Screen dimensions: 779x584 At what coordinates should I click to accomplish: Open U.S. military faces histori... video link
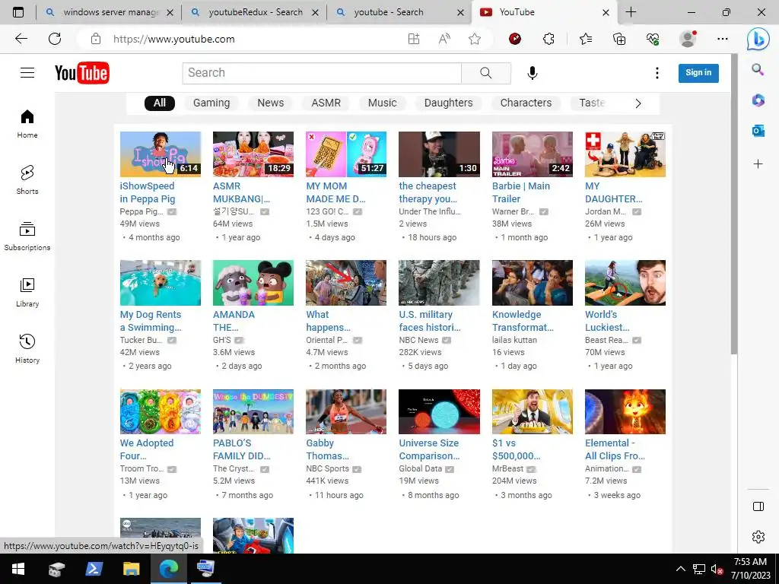(430, 321)
